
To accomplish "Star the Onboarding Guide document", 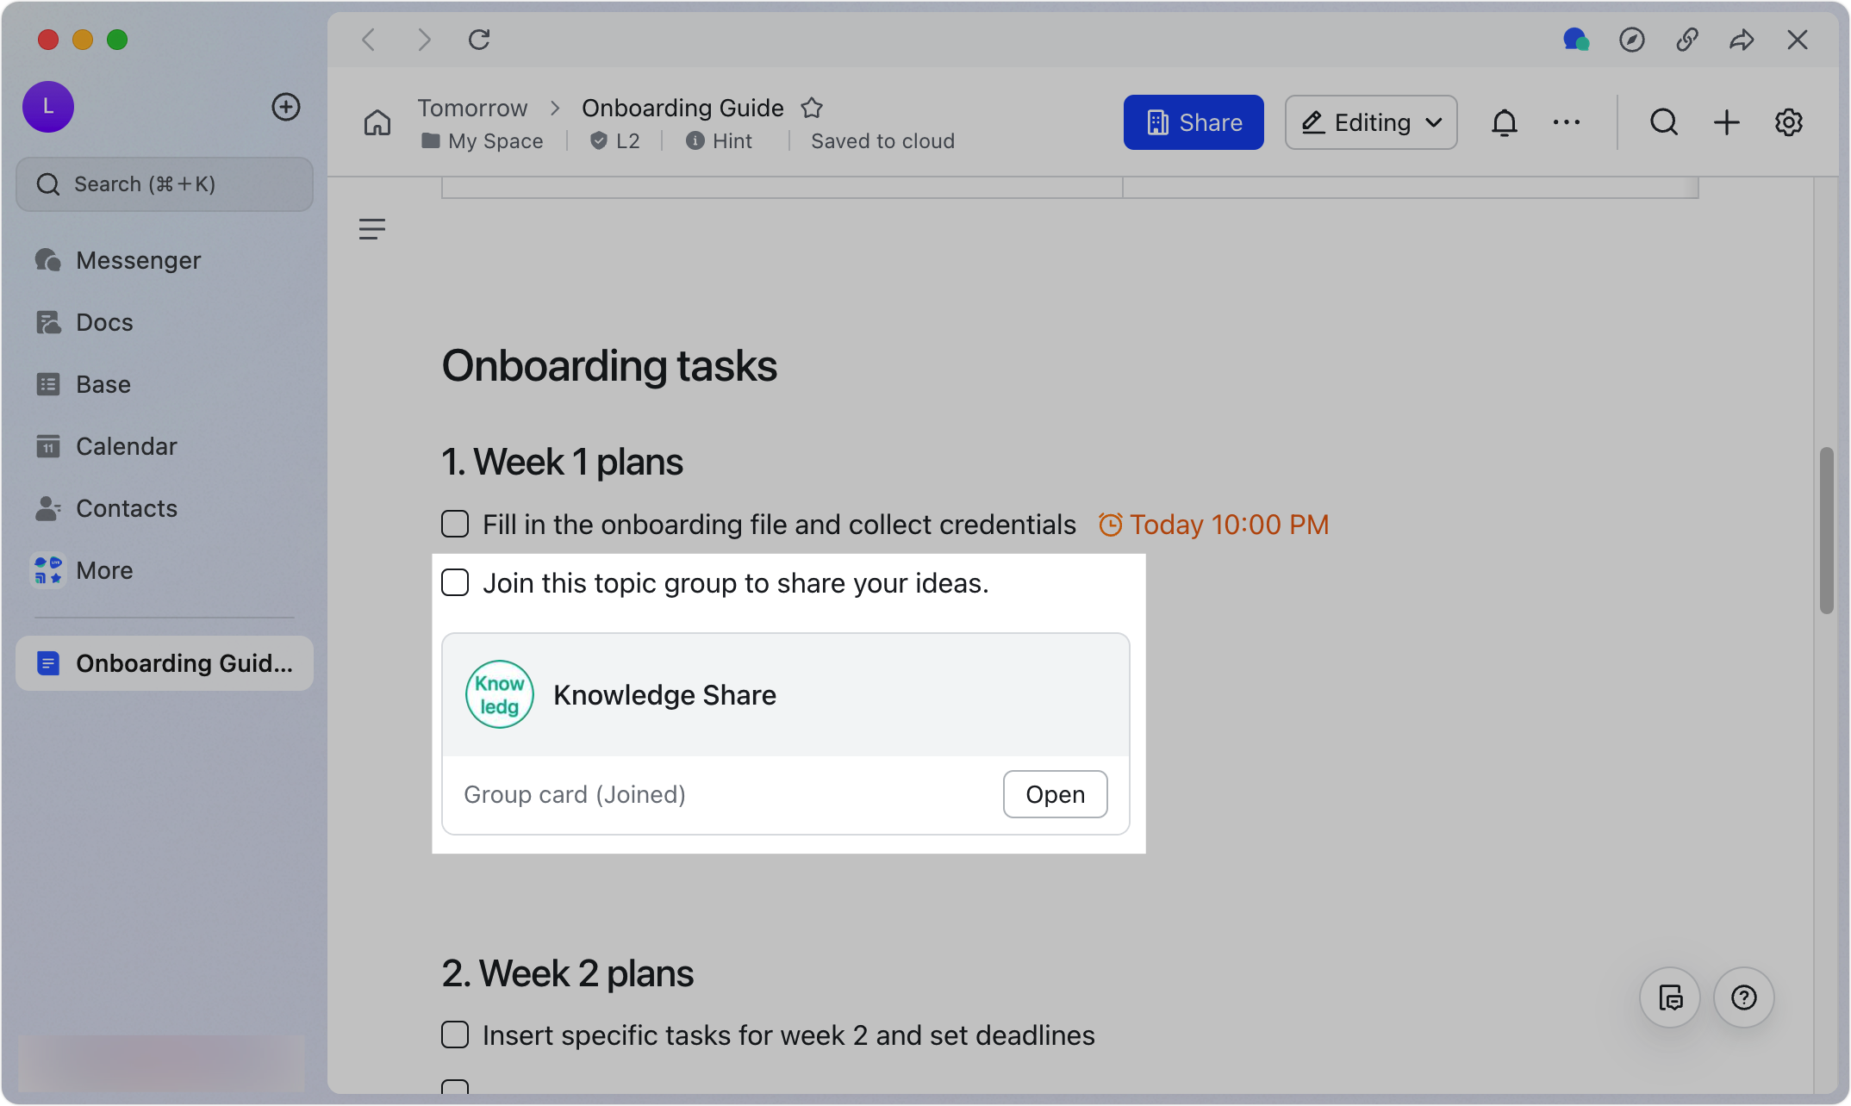I will coord(811,108).
